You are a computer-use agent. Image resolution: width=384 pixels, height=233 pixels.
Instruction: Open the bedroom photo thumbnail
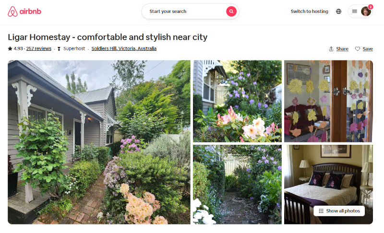point(328,185)
